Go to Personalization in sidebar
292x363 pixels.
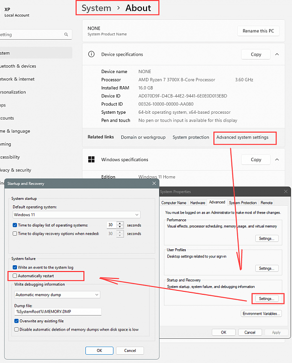[x=13, y=92]
